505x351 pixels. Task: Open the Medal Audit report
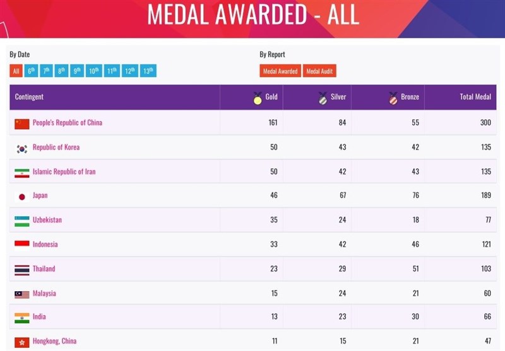click(319, 71)
